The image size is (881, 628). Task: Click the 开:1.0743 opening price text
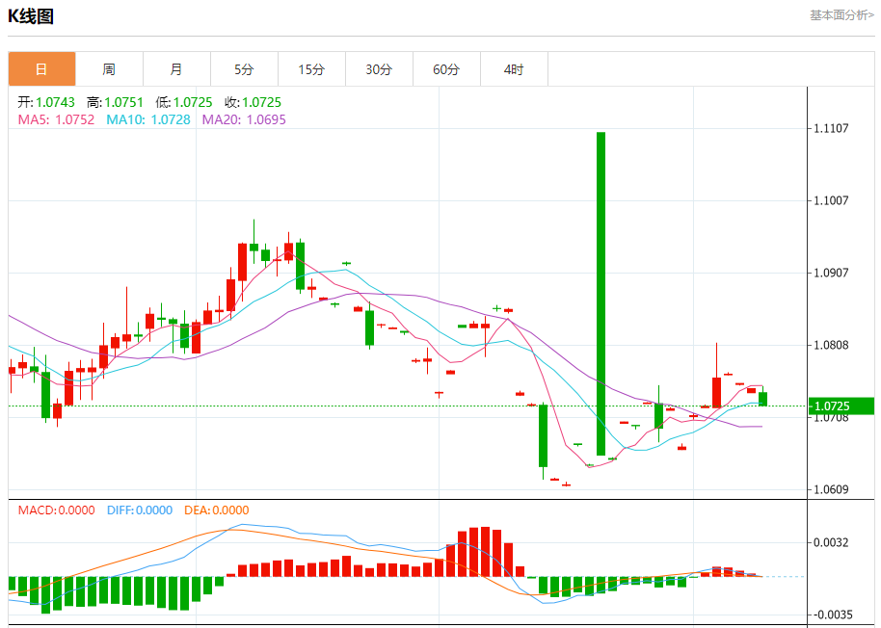(x=46, y=102)
